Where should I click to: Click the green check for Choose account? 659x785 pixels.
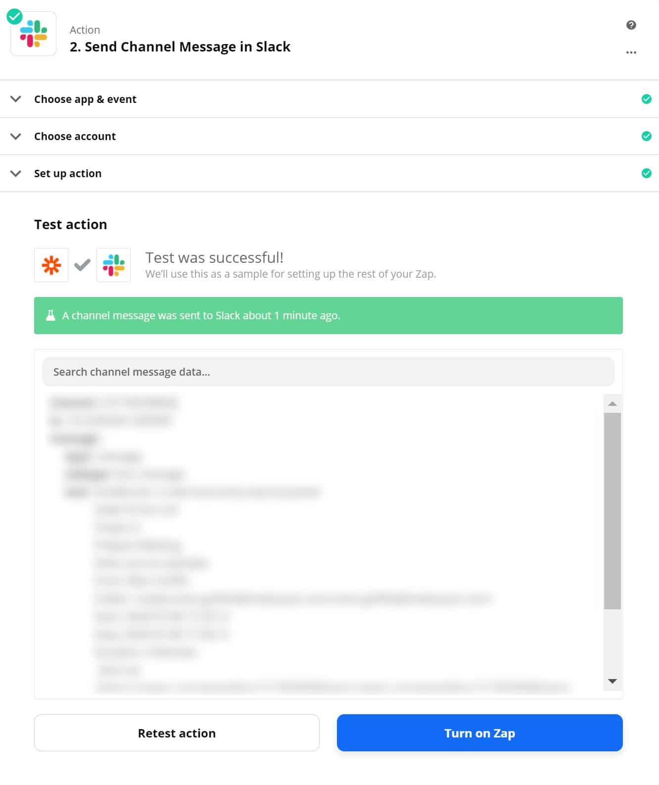click(646, 136)
